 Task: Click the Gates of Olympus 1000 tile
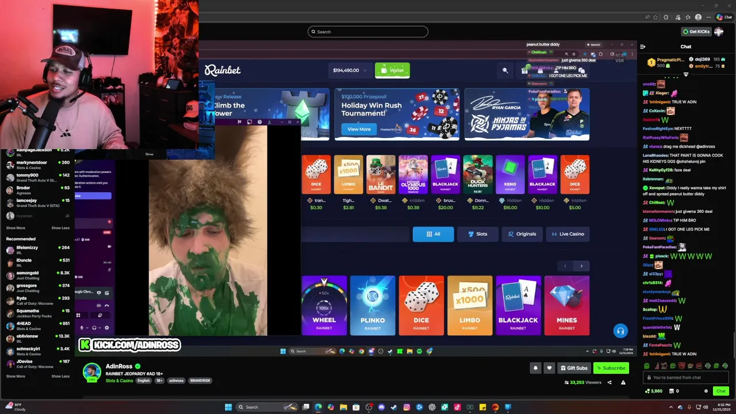[413, 175]
